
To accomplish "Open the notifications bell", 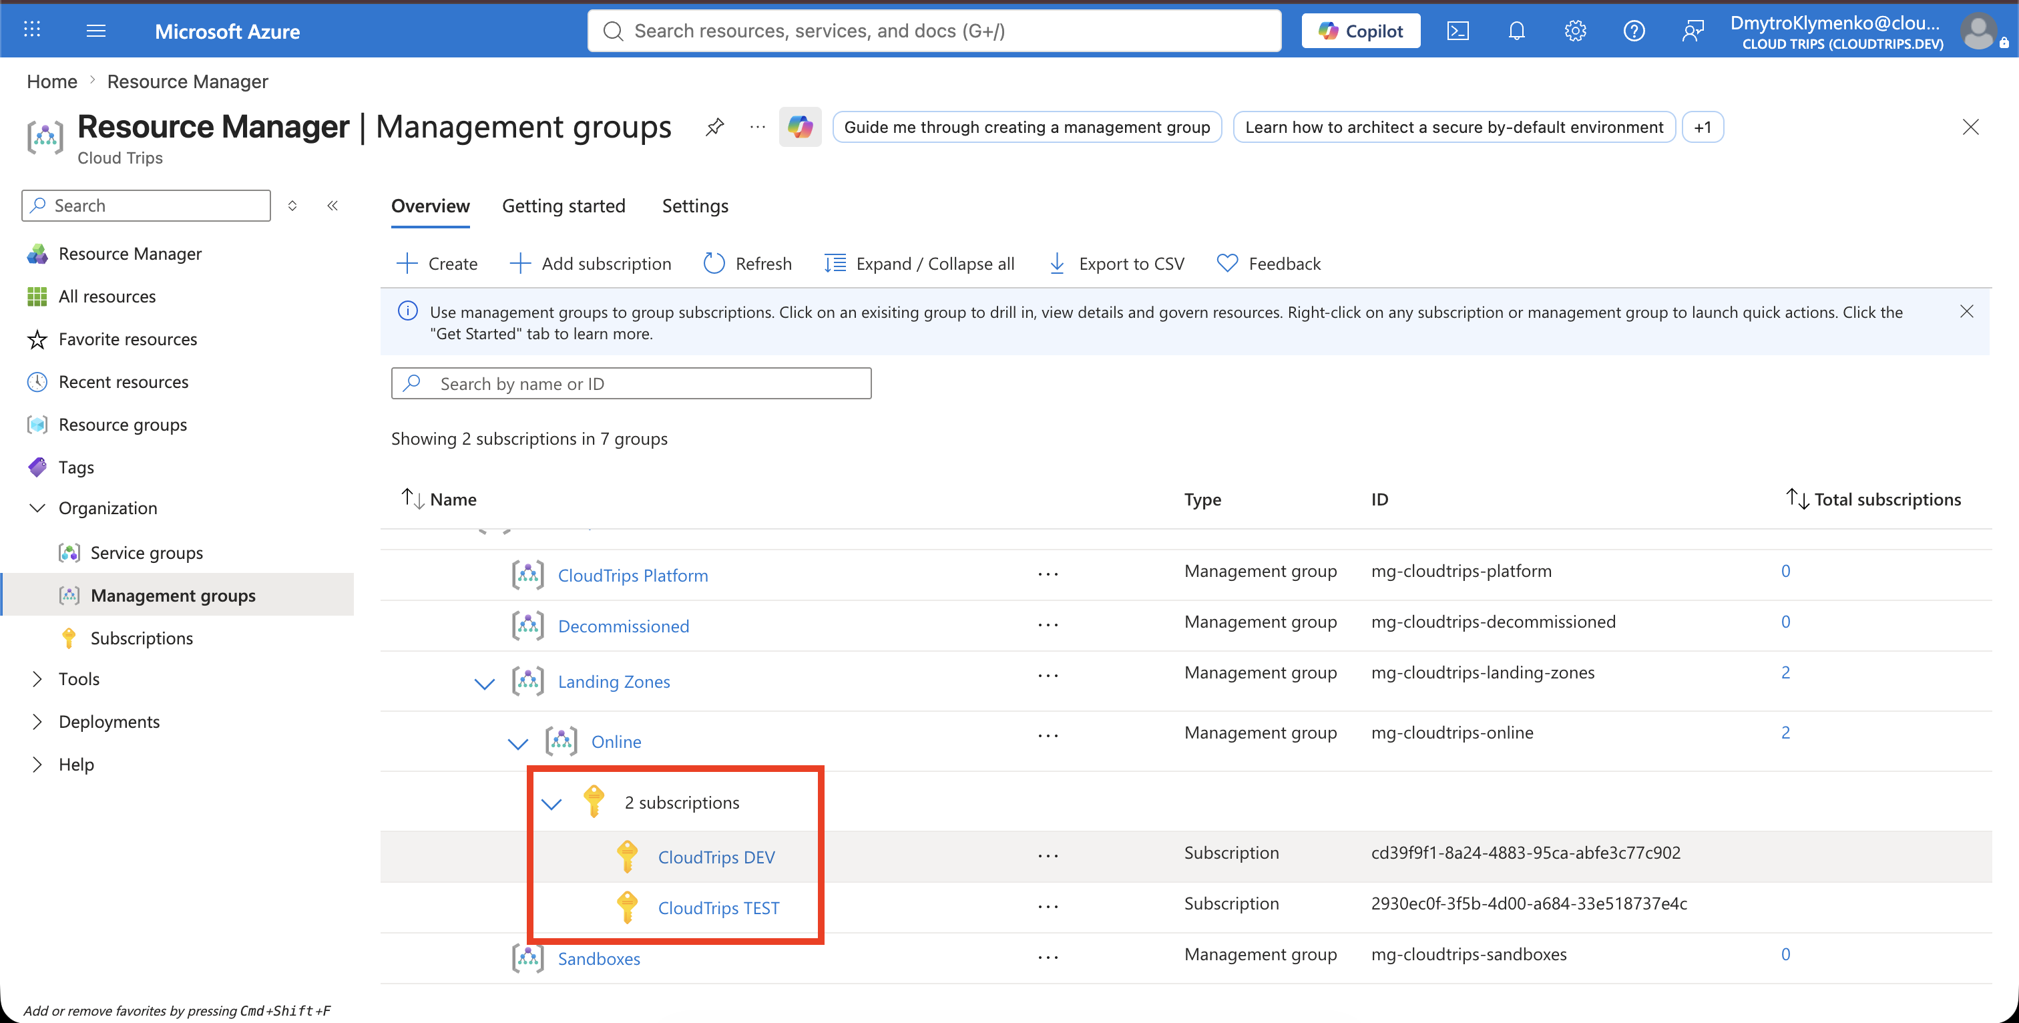I will (x=1517, y=31).
